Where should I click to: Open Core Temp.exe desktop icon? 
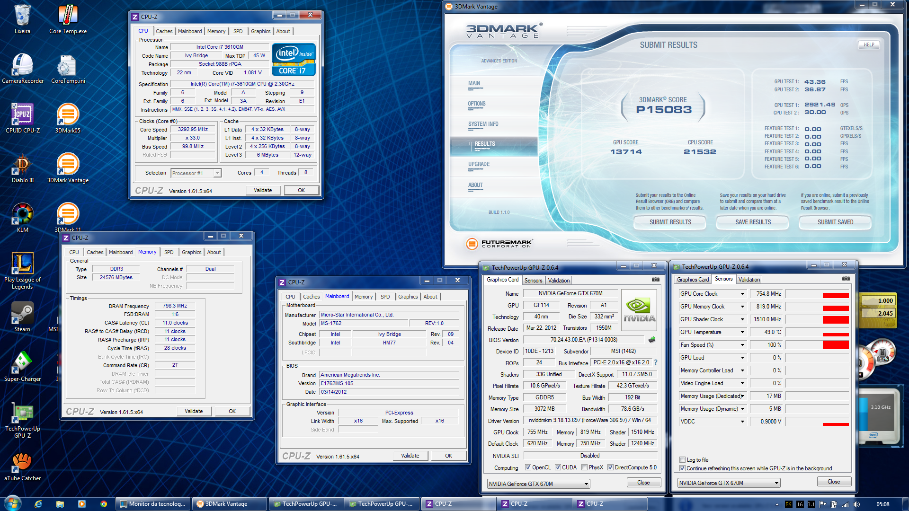pyautogui.click(x=68, y=19)
